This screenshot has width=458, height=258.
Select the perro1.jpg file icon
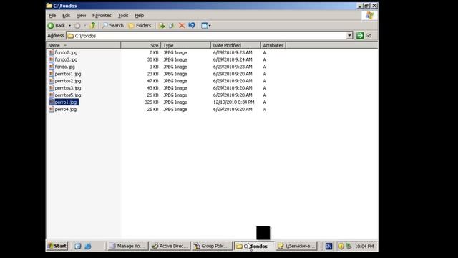[52, 102]
